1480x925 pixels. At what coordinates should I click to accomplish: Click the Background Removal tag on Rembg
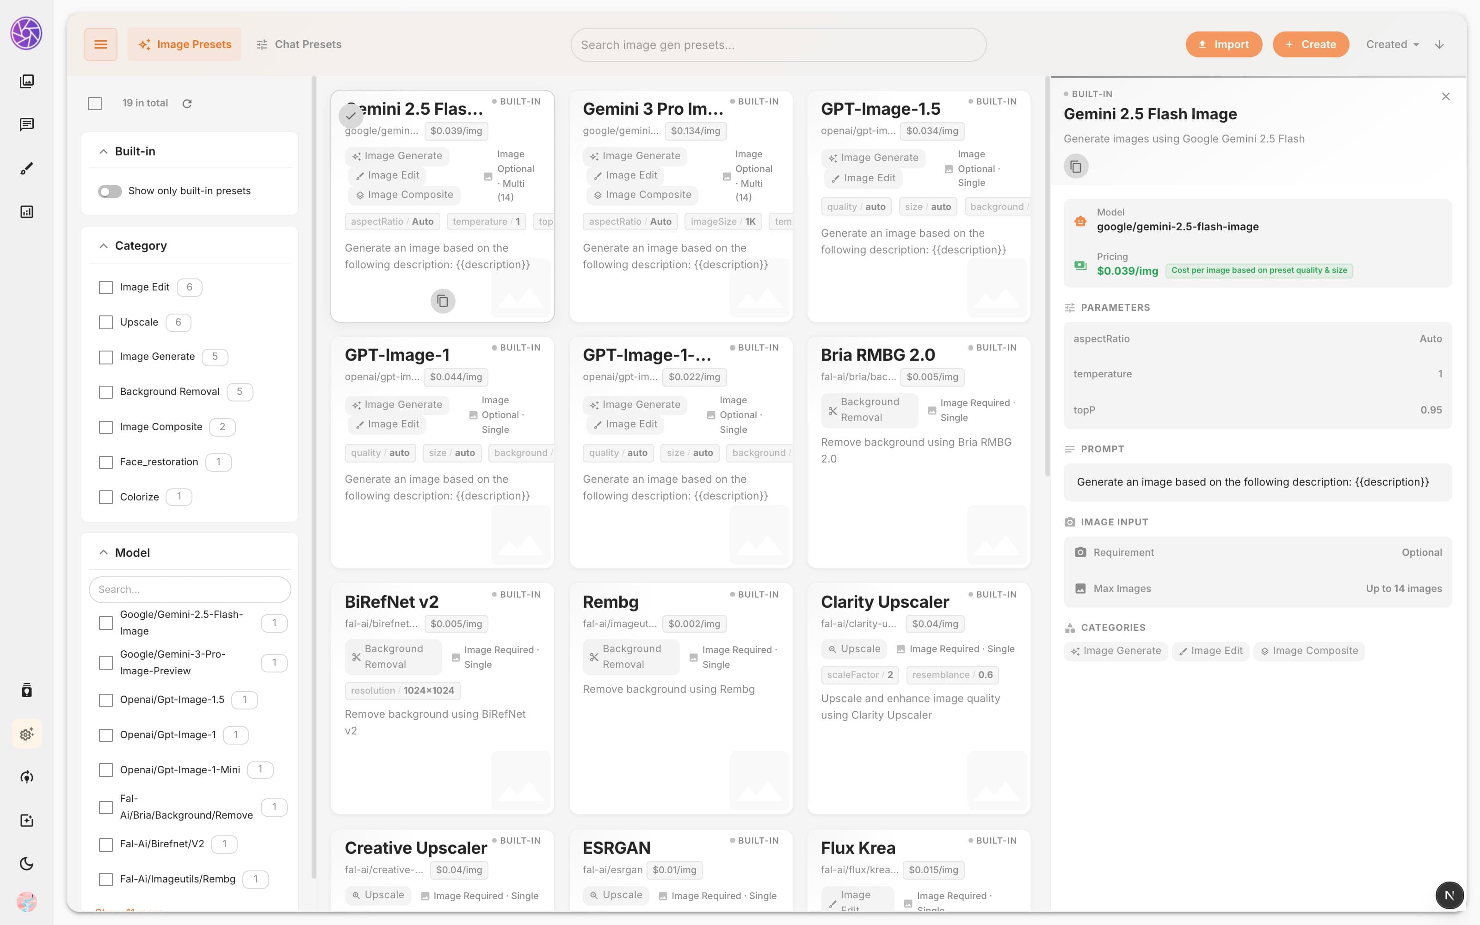coord(631,657)
